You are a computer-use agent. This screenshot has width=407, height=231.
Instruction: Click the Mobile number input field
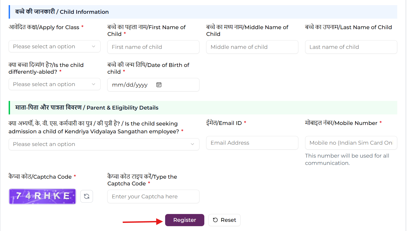(x=351, y=143)
